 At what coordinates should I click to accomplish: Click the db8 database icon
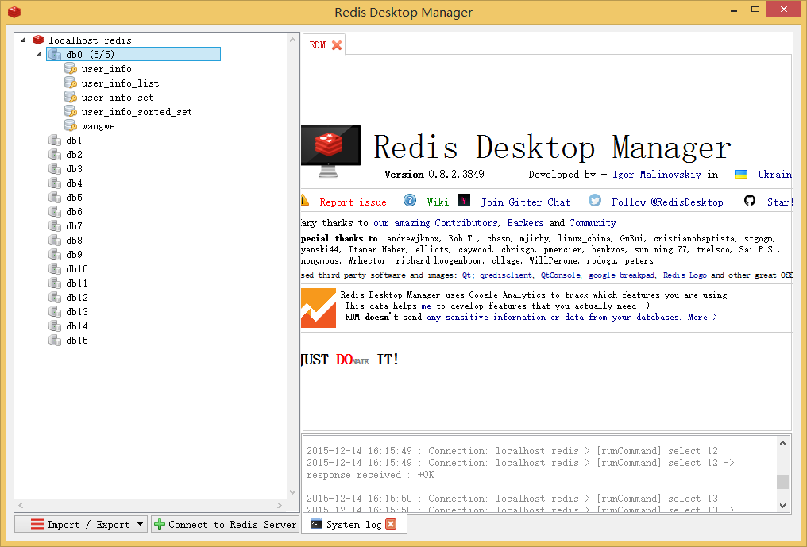(55, 240)
